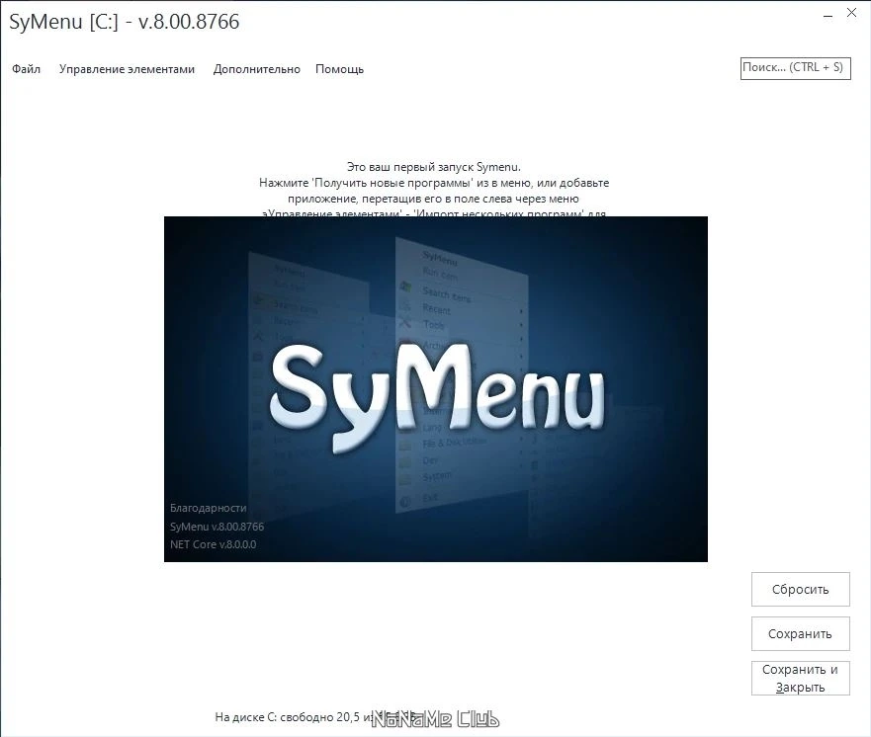Viewport: 871px width, 737px height.
Task: Click the Сбросить button
Action: click(x=801, y=590)
